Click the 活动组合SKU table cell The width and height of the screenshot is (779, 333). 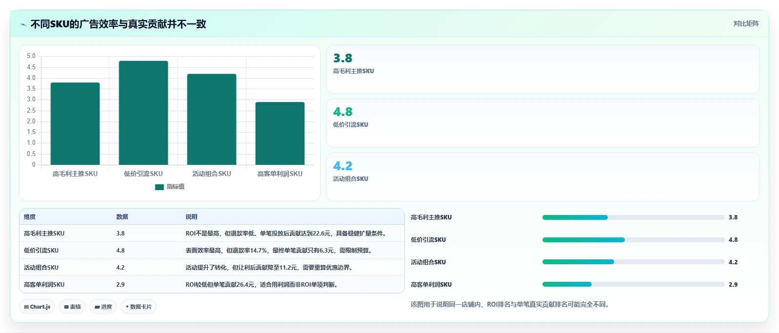[x=41, y=268]
